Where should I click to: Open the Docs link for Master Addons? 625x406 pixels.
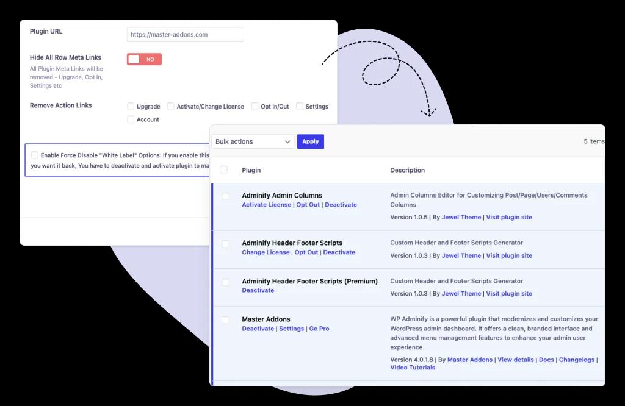pos(546,360)
